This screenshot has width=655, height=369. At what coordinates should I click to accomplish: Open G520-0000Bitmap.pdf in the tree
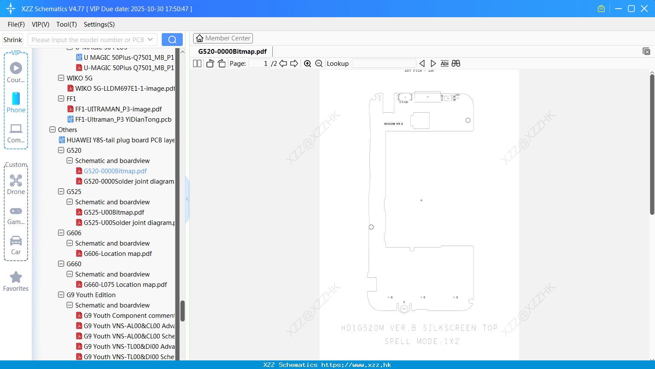click(111, 171)
